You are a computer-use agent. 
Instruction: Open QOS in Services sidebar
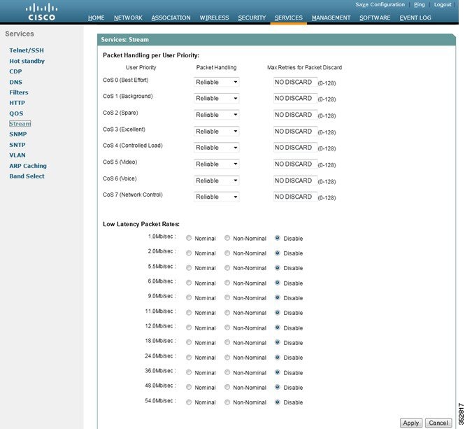click(16, 113)
